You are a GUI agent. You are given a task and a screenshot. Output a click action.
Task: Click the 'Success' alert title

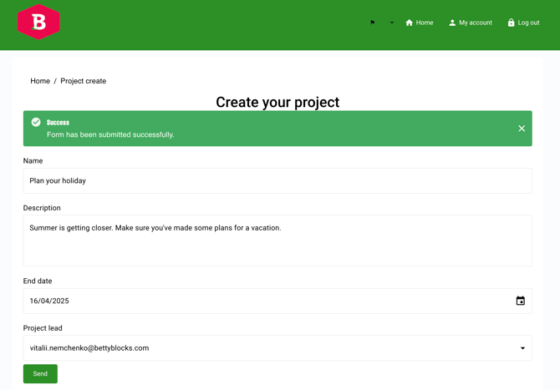(x=58, y=123)
